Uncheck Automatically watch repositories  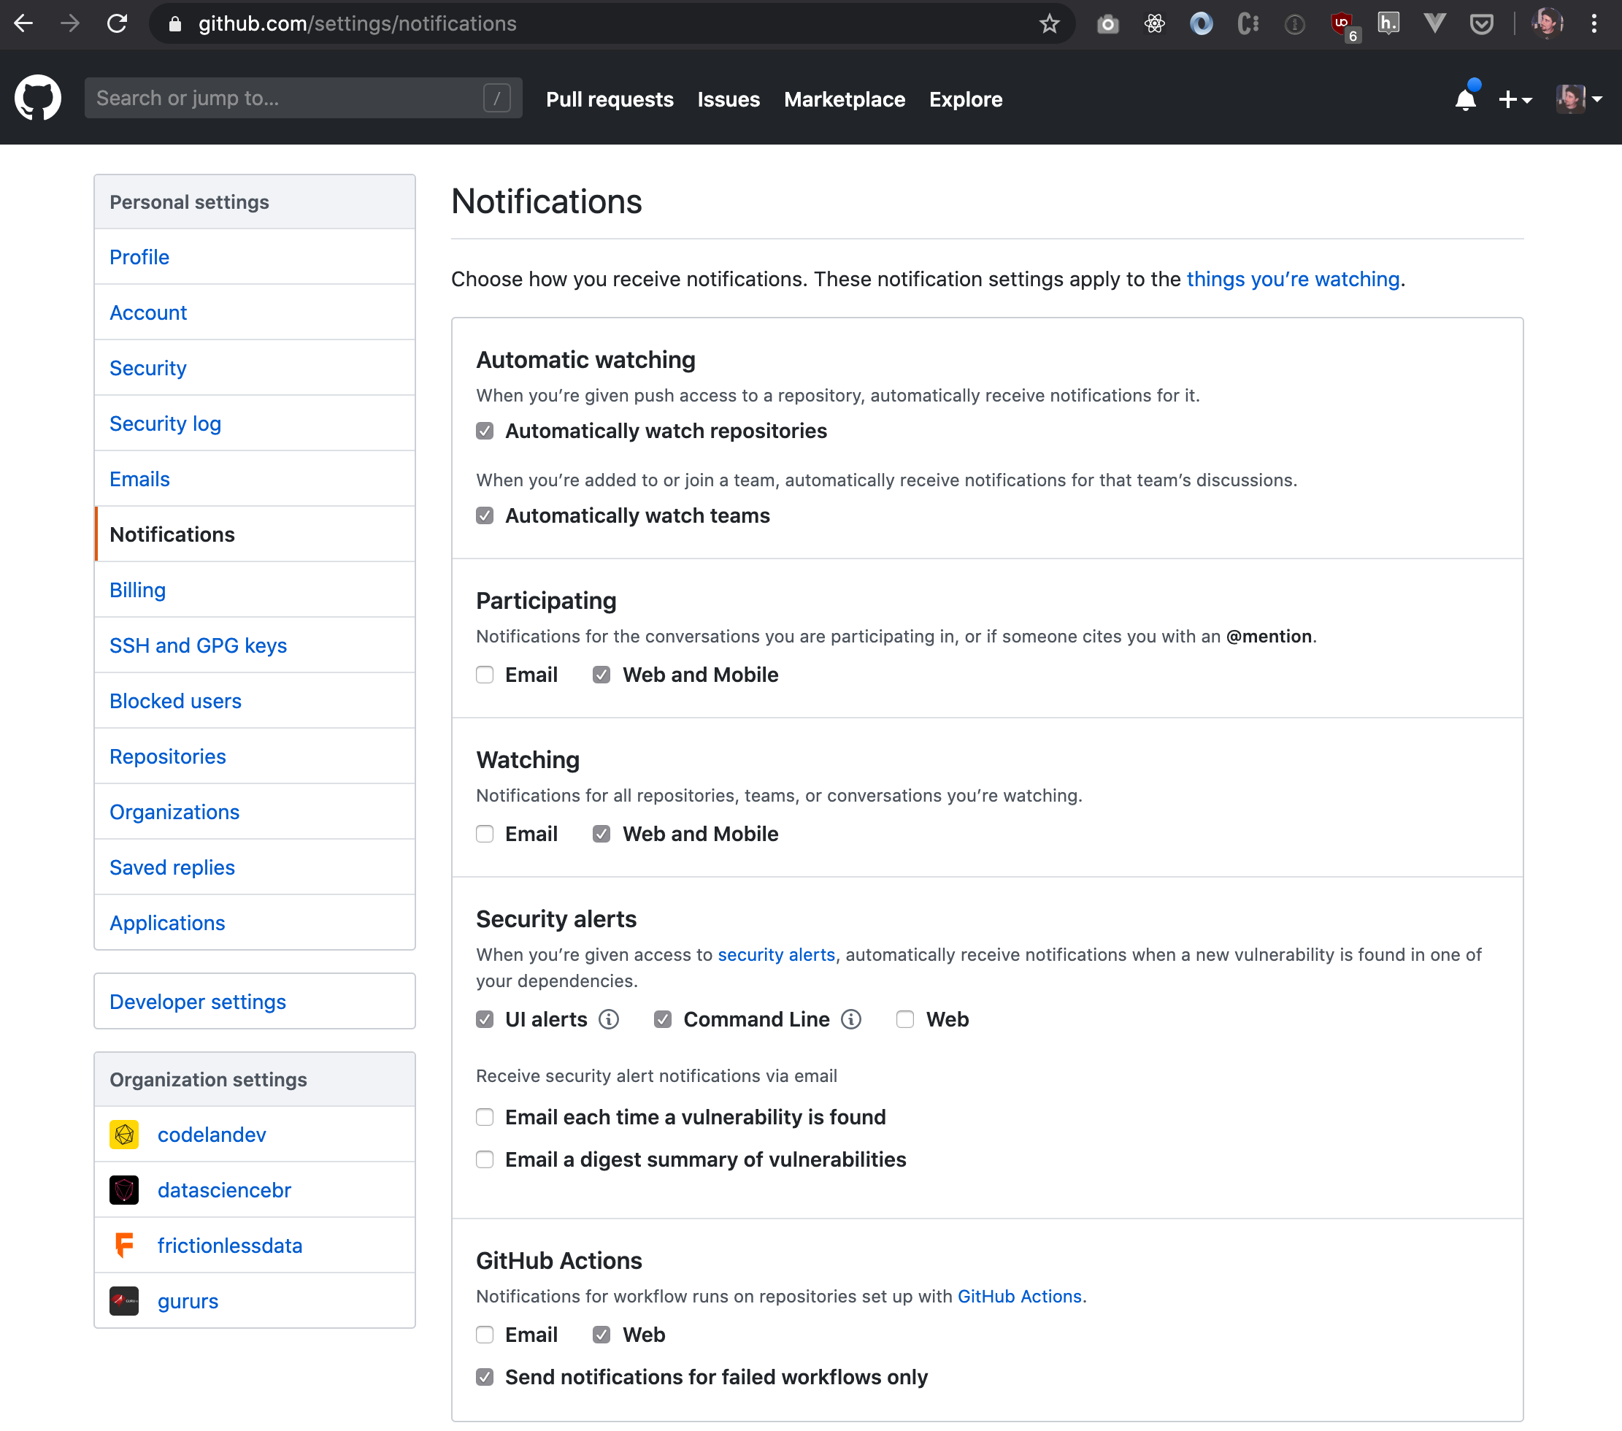485,431
